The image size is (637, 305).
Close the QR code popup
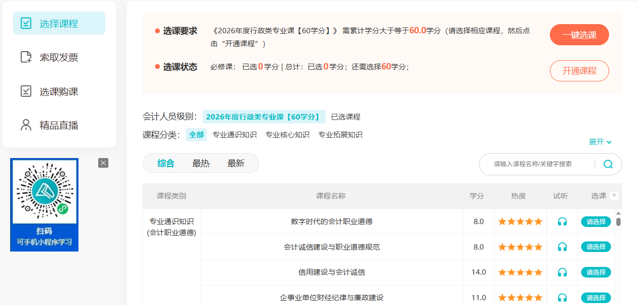pos(103,163)
